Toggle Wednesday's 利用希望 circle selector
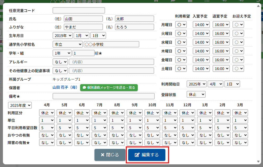 [181, 42]
